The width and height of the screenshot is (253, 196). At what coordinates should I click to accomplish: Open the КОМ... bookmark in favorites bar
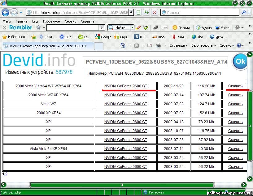click(x=48, y=37)
